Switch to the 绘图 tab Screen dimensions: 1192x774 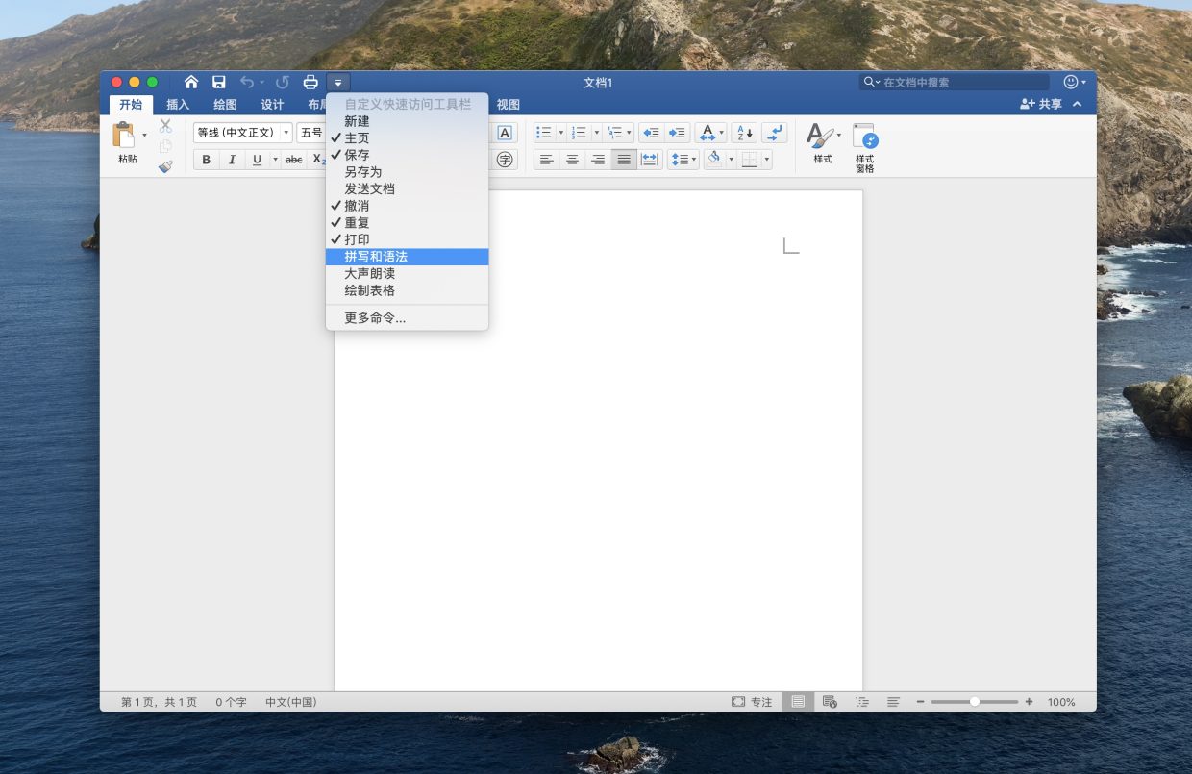[x=225, y=105]
